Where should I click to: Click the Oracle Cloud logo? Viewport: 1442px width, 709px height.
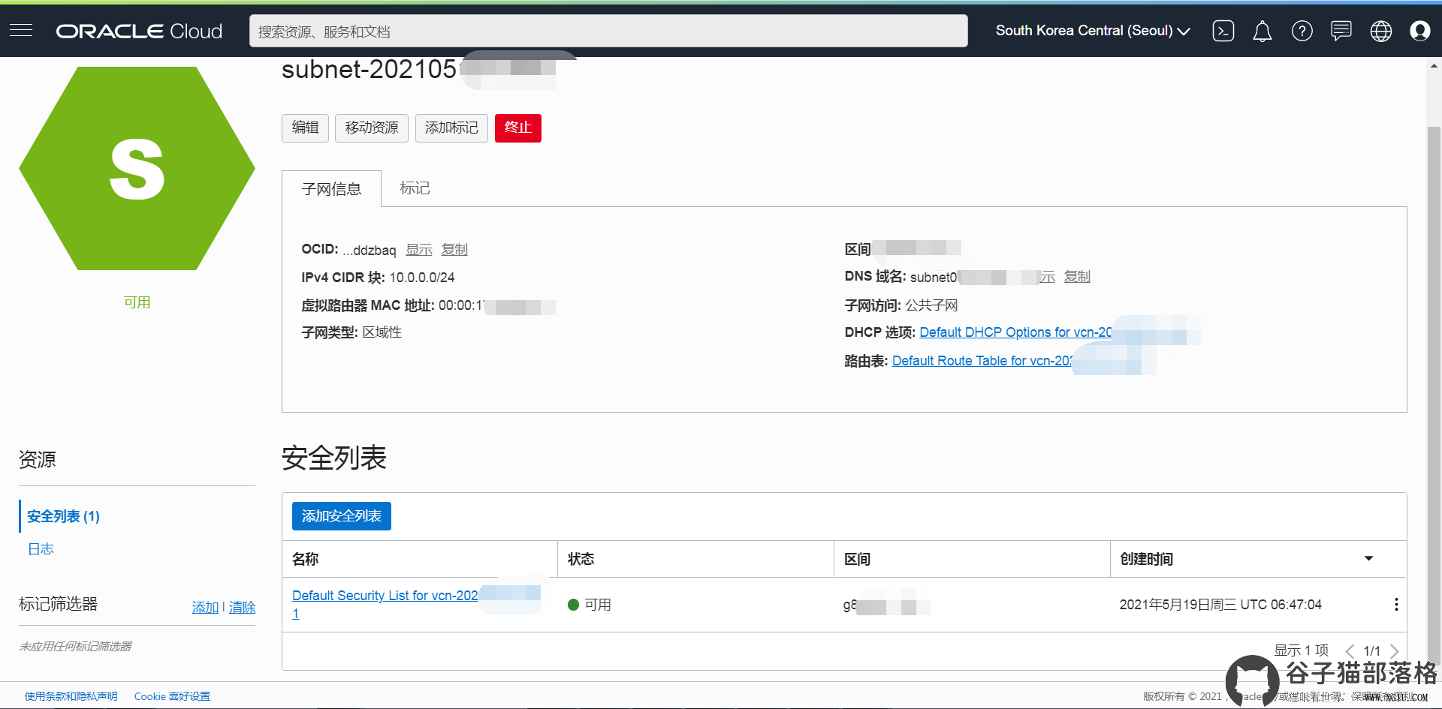point(139,31)
